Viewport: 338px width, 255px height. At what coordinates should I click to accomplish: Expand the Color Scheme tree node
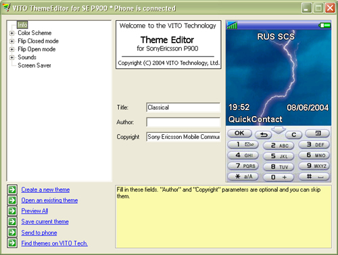(11, 33)
